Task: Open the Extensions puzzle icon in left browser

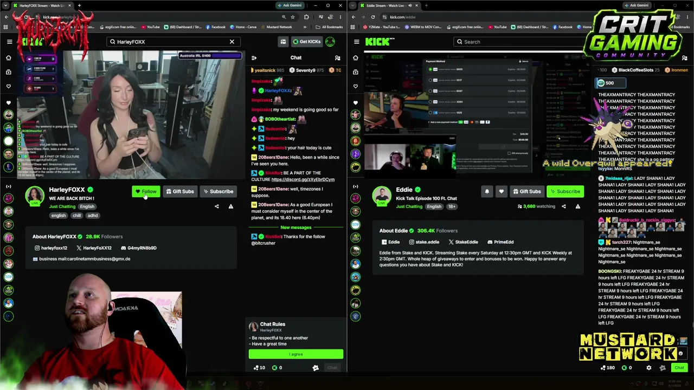Action: pos(306,17)
